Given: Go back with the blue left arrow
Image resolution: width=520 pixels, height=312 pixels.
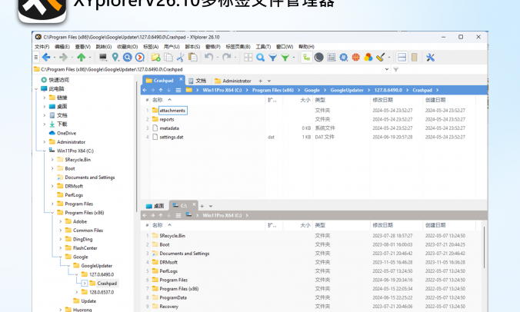Looking at the screenshot, I should (x=46, y=58).
